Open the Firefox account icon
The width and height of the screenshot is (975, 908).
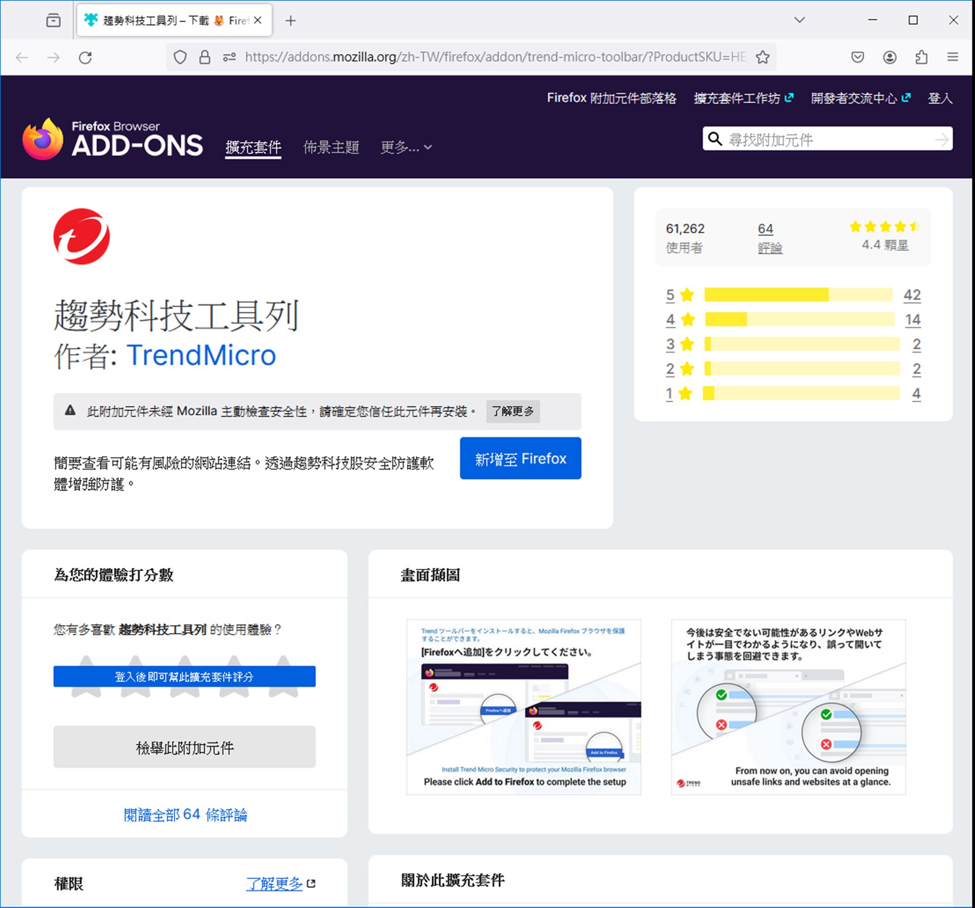tap(889, 57)
